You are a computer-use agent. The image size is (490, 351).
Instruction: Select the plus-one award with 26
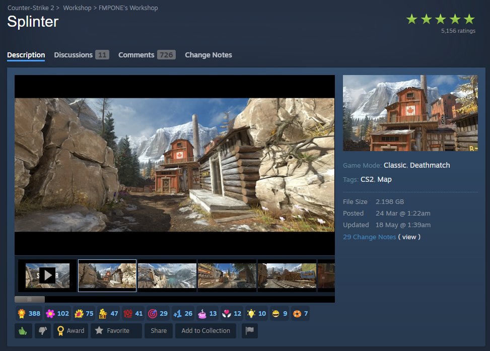click(183, 314)
